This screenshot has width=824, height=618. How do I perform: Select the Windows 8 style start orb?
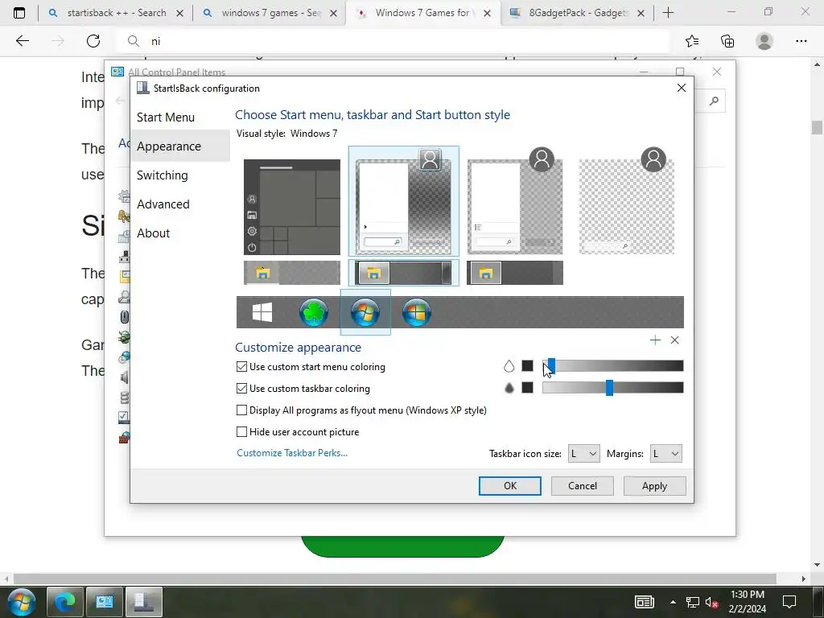417,312
